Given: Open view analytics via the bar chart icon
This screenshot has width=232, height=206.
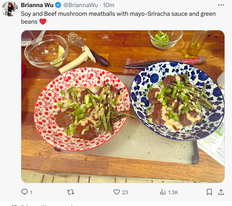Looking at the screenshot, I should tap(163, 192).
